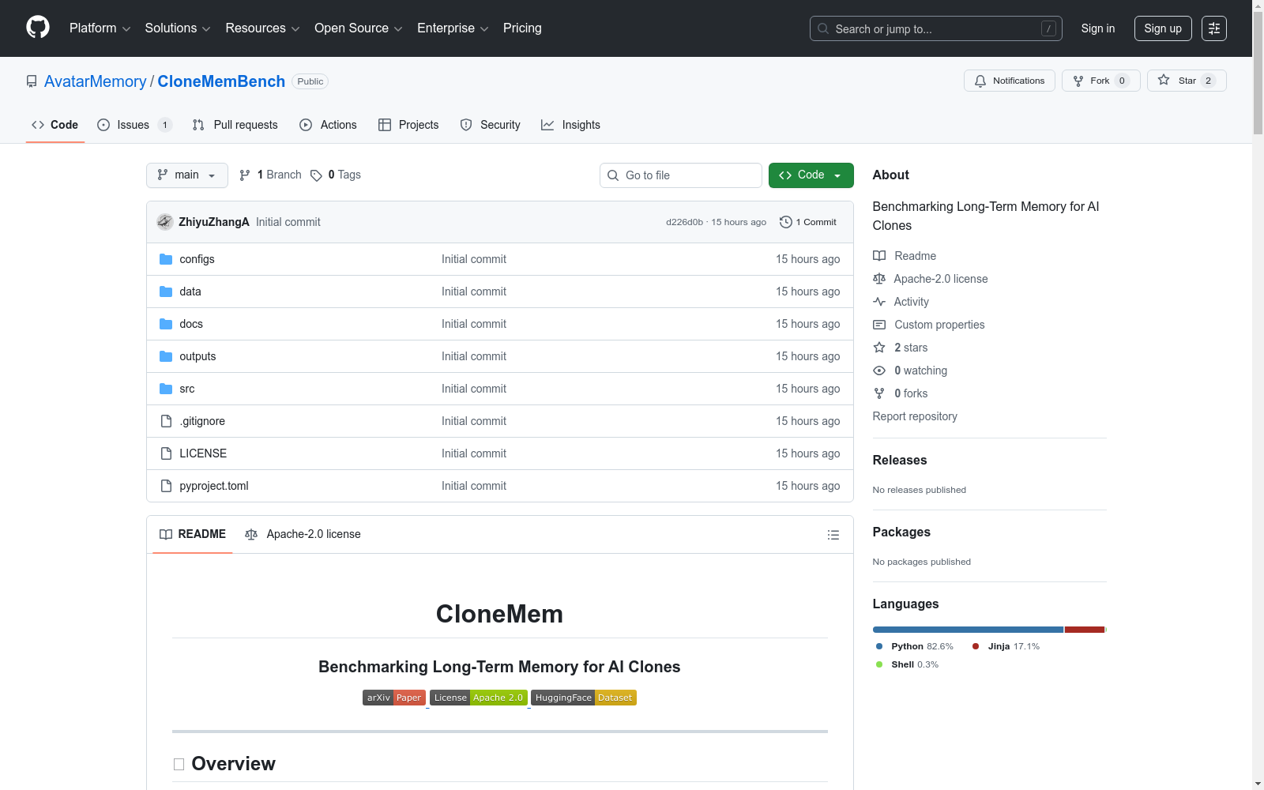Open the d226d0b commit hash link
The width and height of the screenshot is (1264, 790).
pyautogui.click(x=684, y=222)
